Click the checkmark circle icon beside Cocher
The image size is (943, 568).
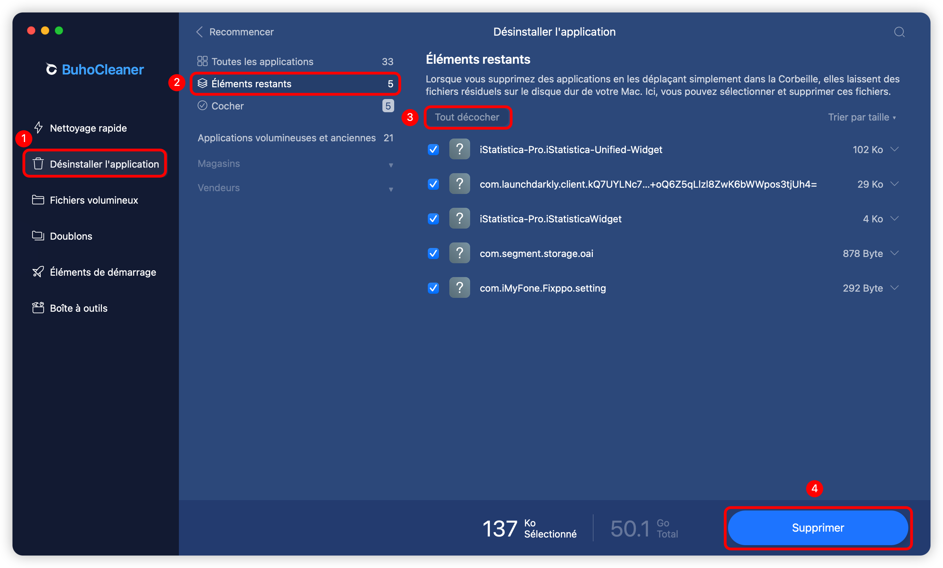click(202, 106)
